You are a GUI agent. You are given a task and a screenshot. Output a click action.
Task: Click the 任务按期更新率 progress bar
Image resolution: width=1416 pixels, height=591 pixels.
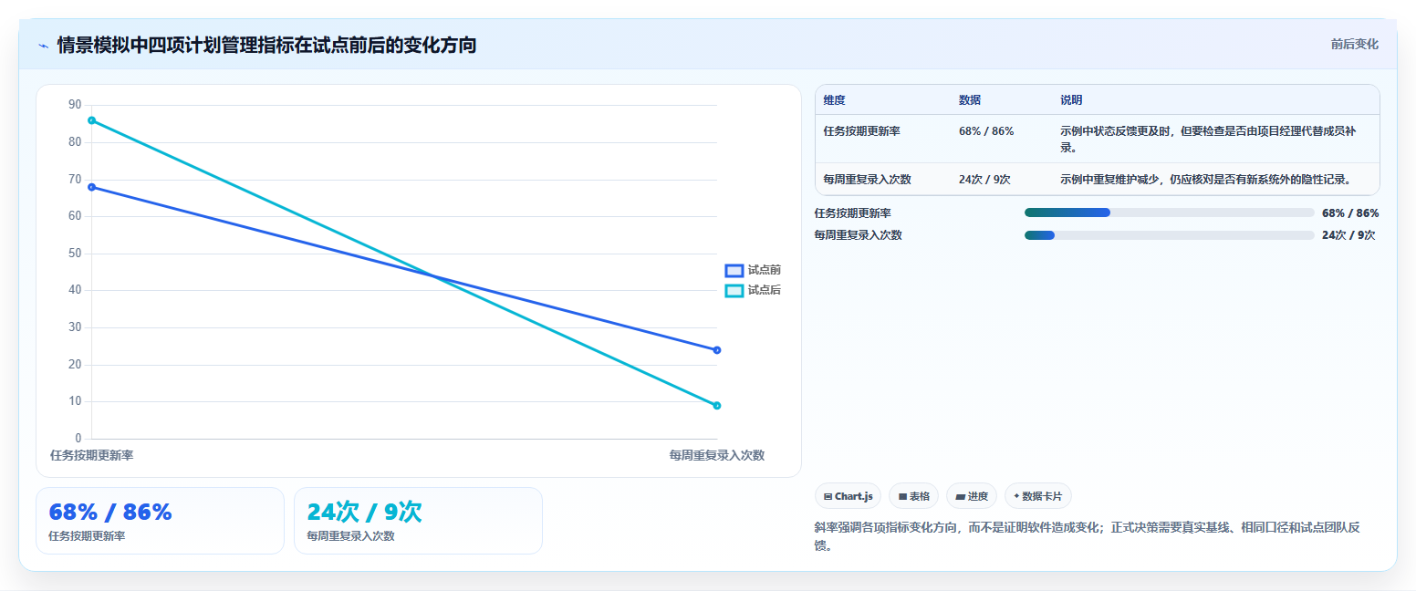coord(1169,213)
